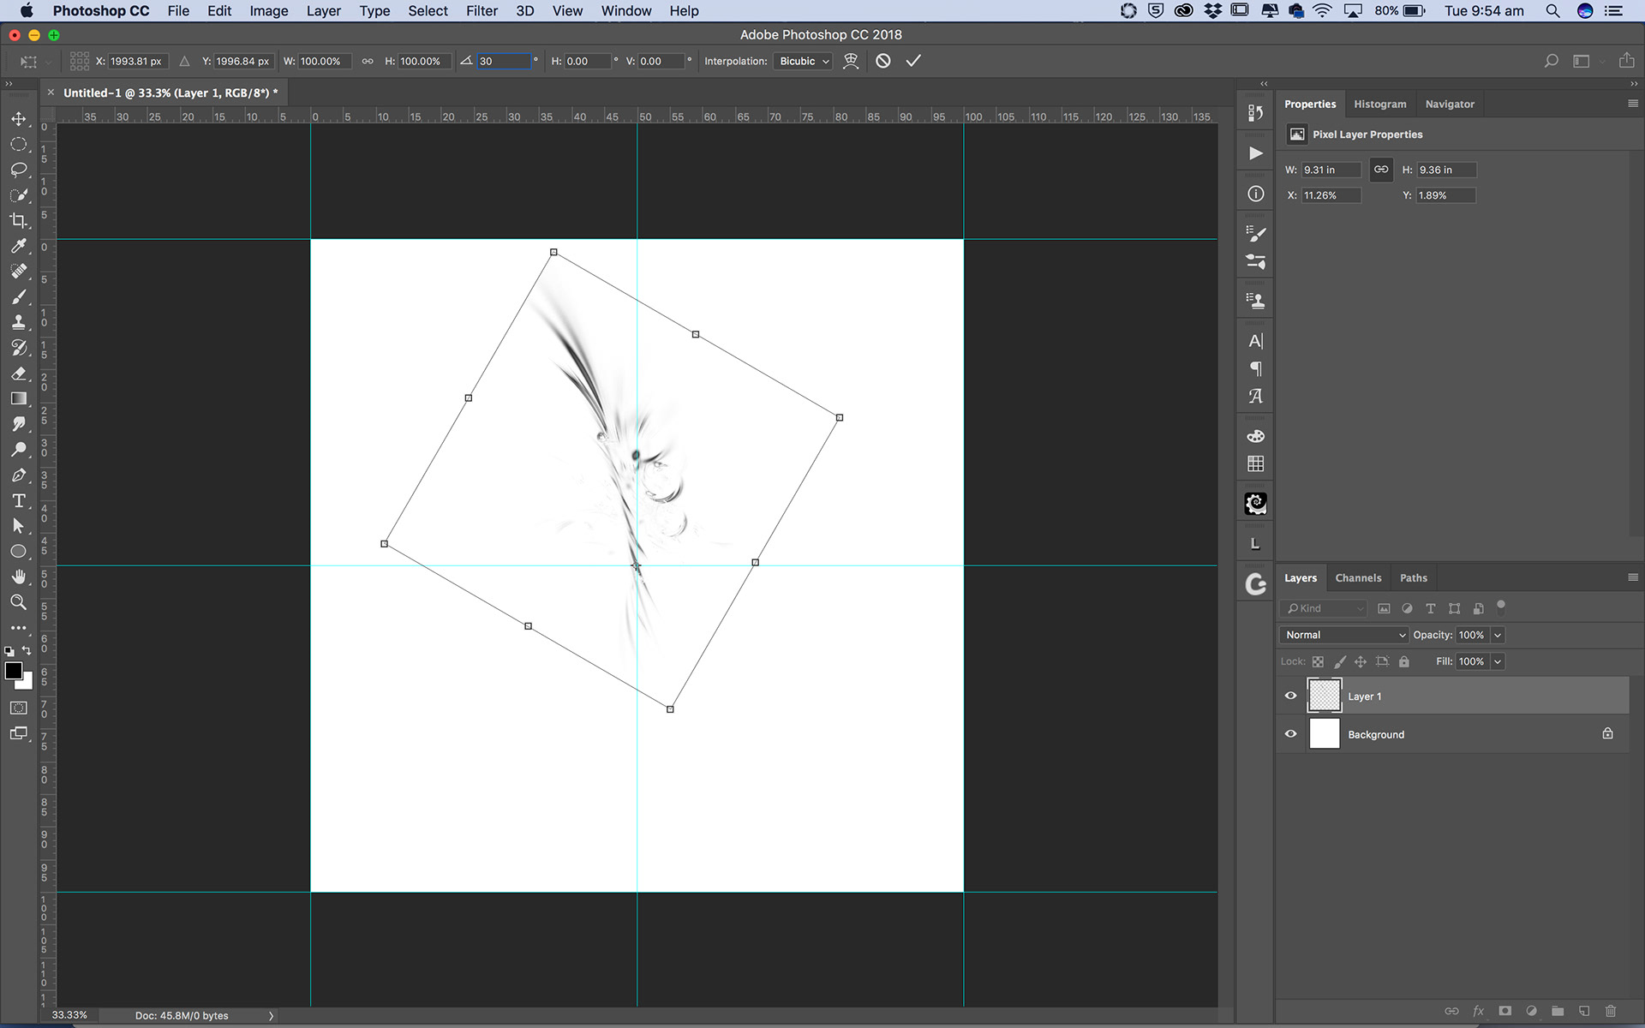Expand the layer Opacity dropdown arrow
Screen dimensions: 1645x1028
pyautogui.click(x=1498, y=635)
